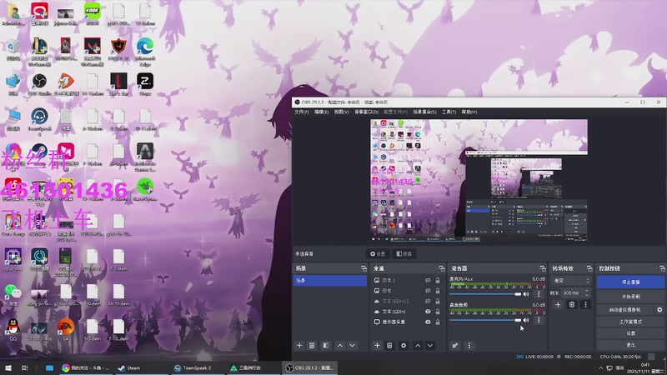Toggle lock on 文本 (GDI+) 2 source
Image resolution: width=667 pixels, height=375 pixels.
438,301
